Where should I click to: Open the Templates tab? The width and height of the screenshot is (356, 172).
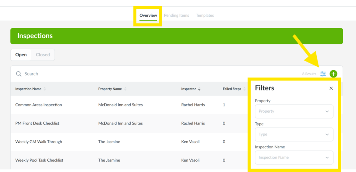click(x=205, y=15)
